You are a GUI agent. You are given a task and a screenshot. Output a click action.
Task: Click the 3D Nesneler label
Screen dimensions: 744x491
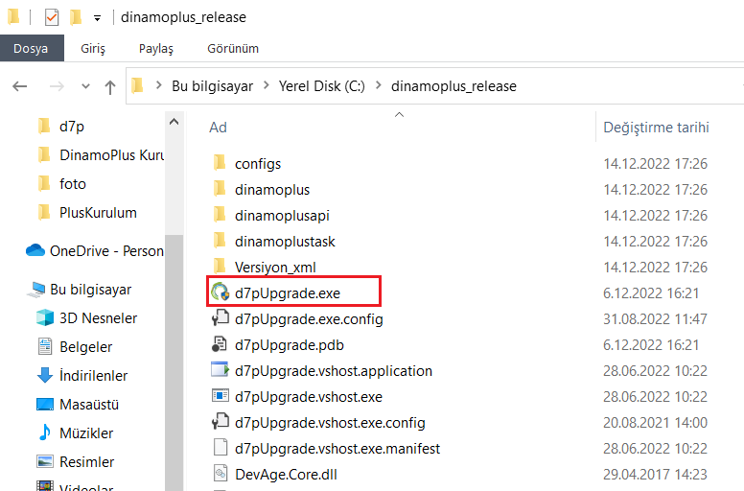[x=98, y=317]
